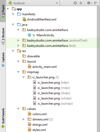The height and width of the screenshot is (132, 100).
Task: Select ic_launcher.png (mdpi) file name
Action: (54, 88)
